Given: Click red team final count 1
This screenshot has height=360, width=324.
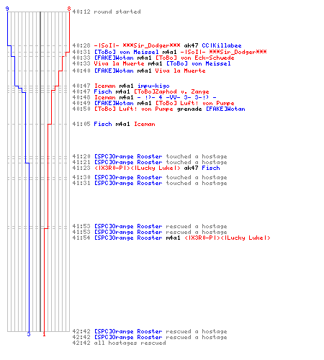Looking at the screenshot, I should tap(44, 334).
